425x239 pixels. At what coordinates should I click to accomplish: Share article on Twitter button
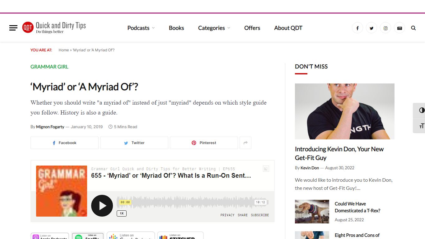pyautogui.click(x=134, y=143)
